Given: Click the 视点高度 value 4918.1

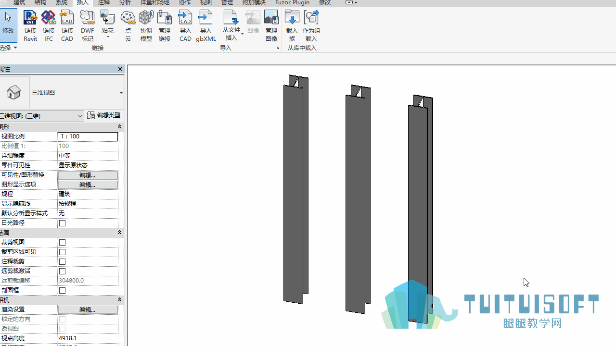Looking at the screenshot, I should [88, 338].
